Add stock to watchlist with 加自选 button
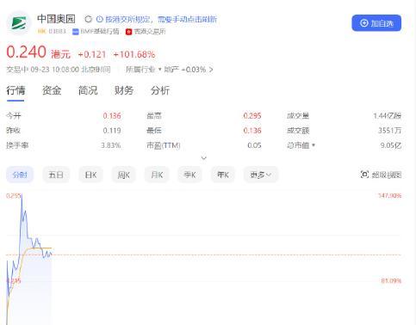 coord(376,23)
